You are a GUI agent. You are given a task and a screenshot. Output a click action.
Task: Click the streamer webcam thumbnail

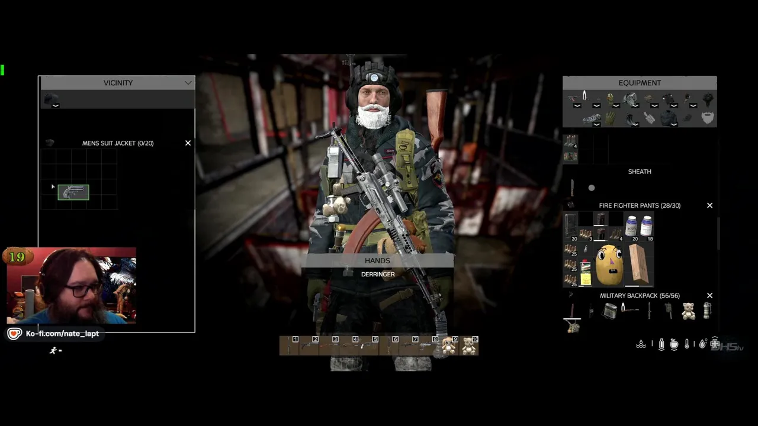click(72, 286)
